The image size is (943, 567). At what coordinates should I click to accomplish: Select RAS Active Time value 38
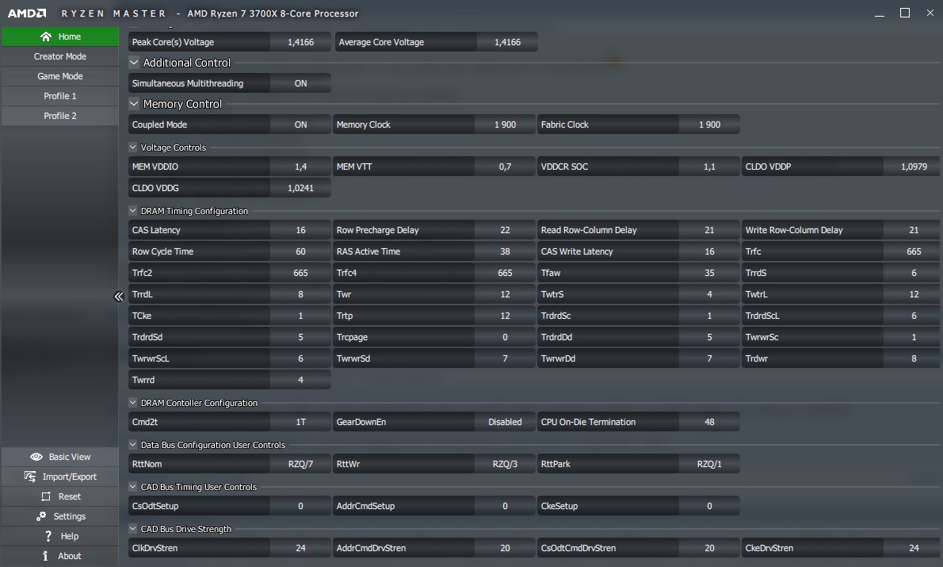506,251
